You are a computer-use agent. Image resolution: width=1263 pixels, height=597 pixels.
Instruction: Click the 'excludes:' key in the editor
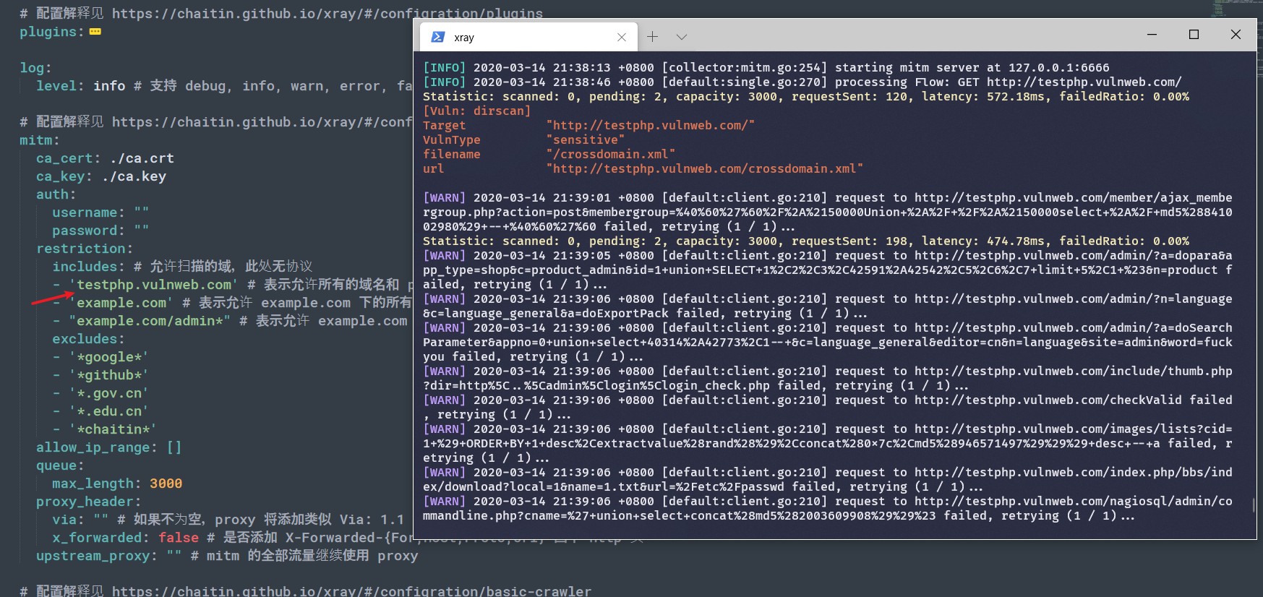tap(88, 339)
